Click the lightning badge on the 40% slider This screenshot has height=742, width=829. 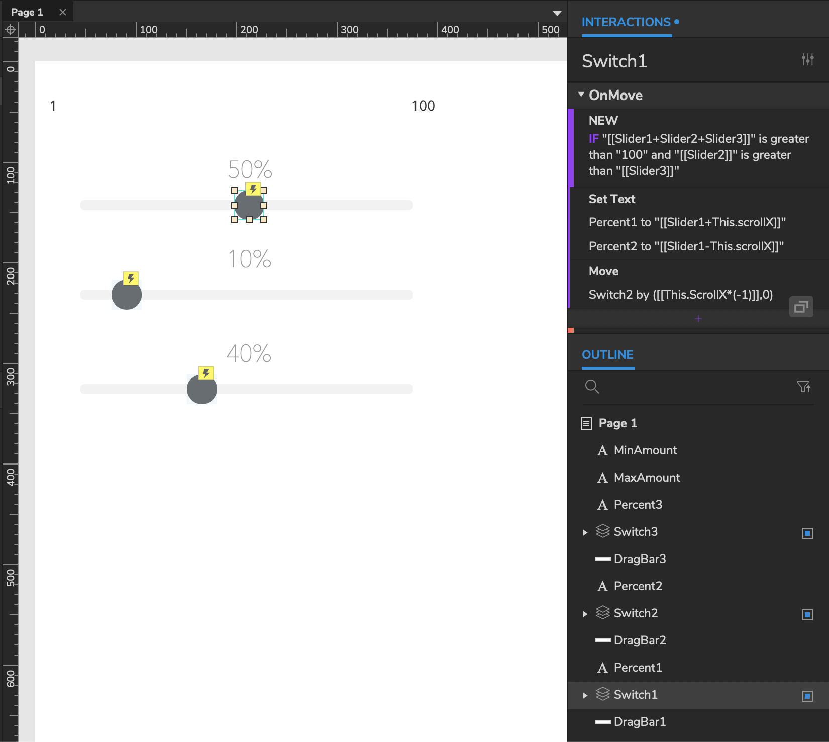pos(206,373)
